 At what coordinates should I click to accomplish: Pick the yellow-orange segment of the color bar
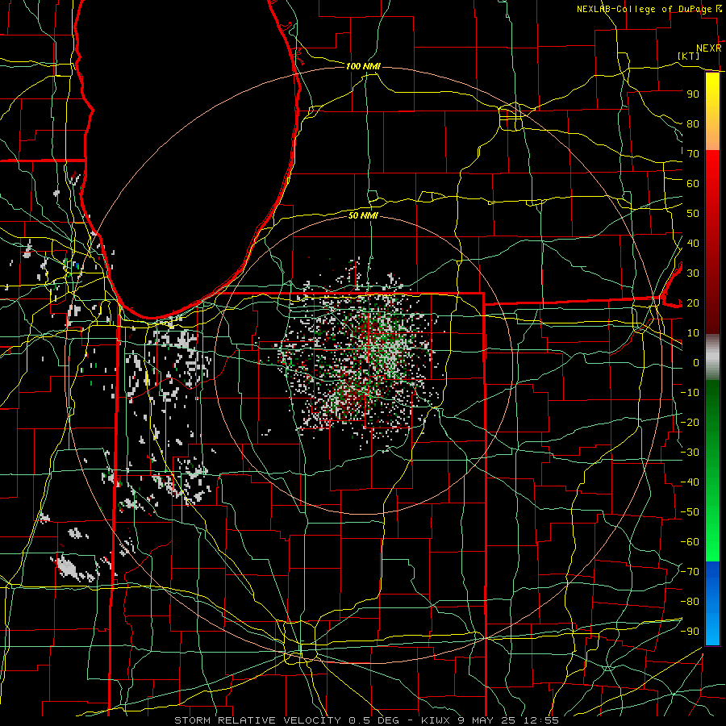[x=712, y=111]
